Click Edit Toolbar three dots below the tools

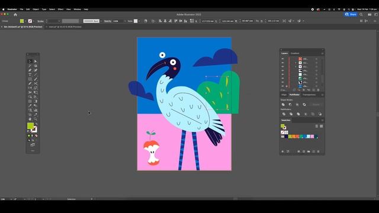pos(33,151)
